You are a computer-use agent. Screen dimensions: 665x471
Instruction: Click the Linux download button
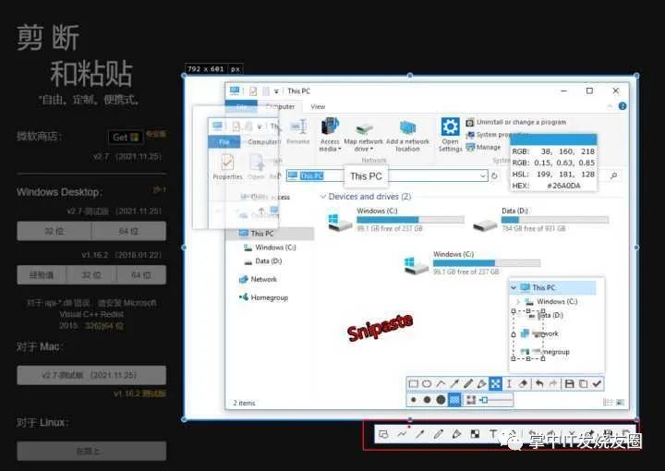click(x=91, y=451)
